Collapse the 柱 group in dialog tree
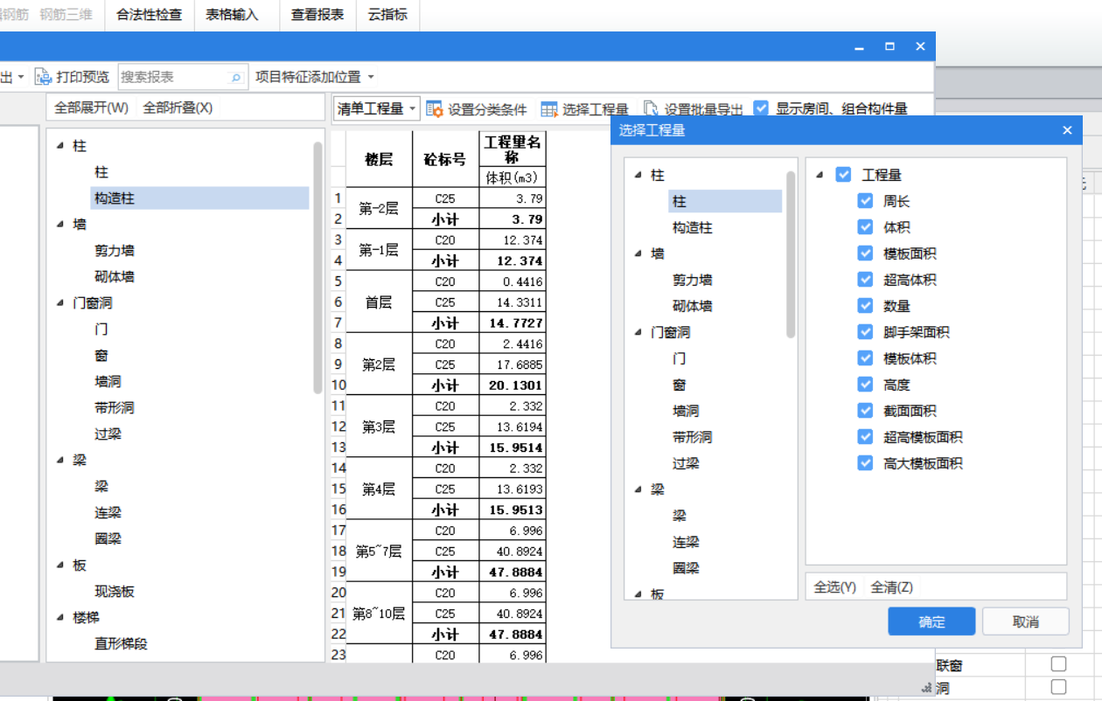This screenshot has width=1102, height=701. [x=638, y=176]
